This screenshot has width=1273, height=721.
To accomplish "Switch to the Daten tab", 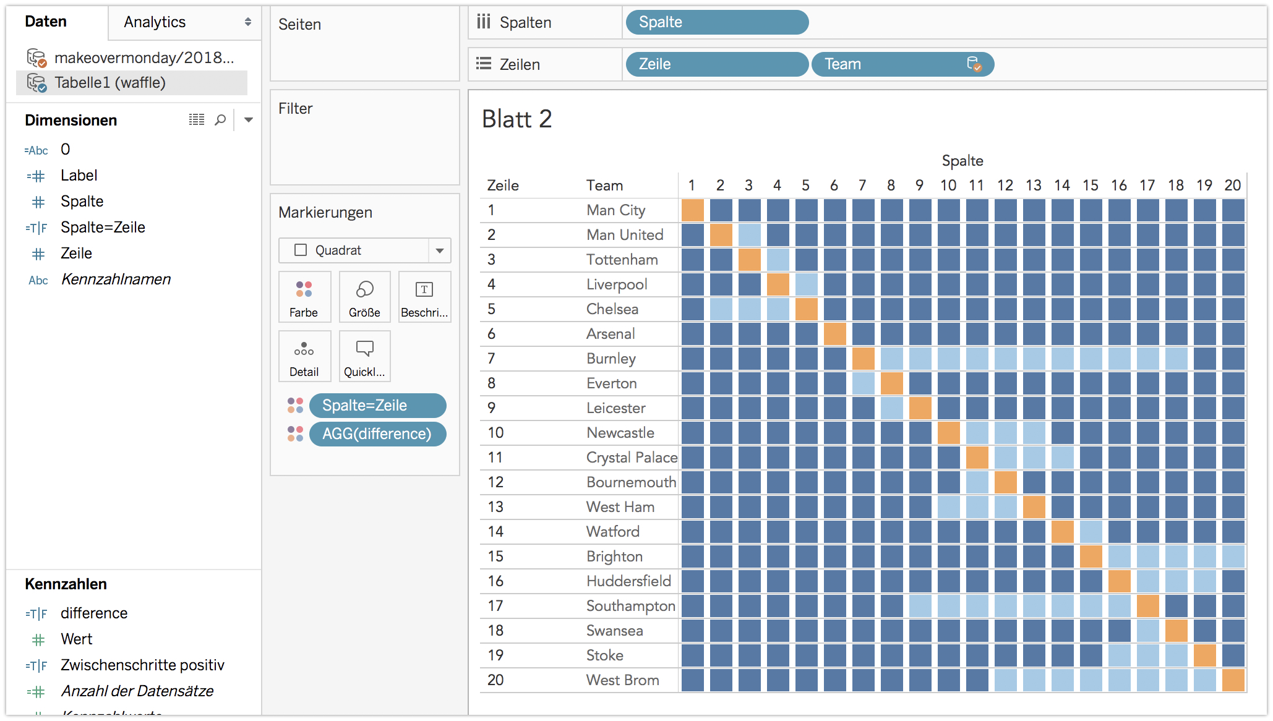I will 46,22.
